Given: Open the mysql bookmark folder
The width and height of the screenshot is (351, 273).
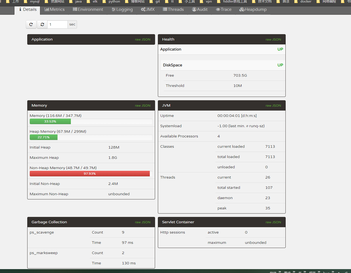Looking at the screenshot, I should click(x=32, y=2).
